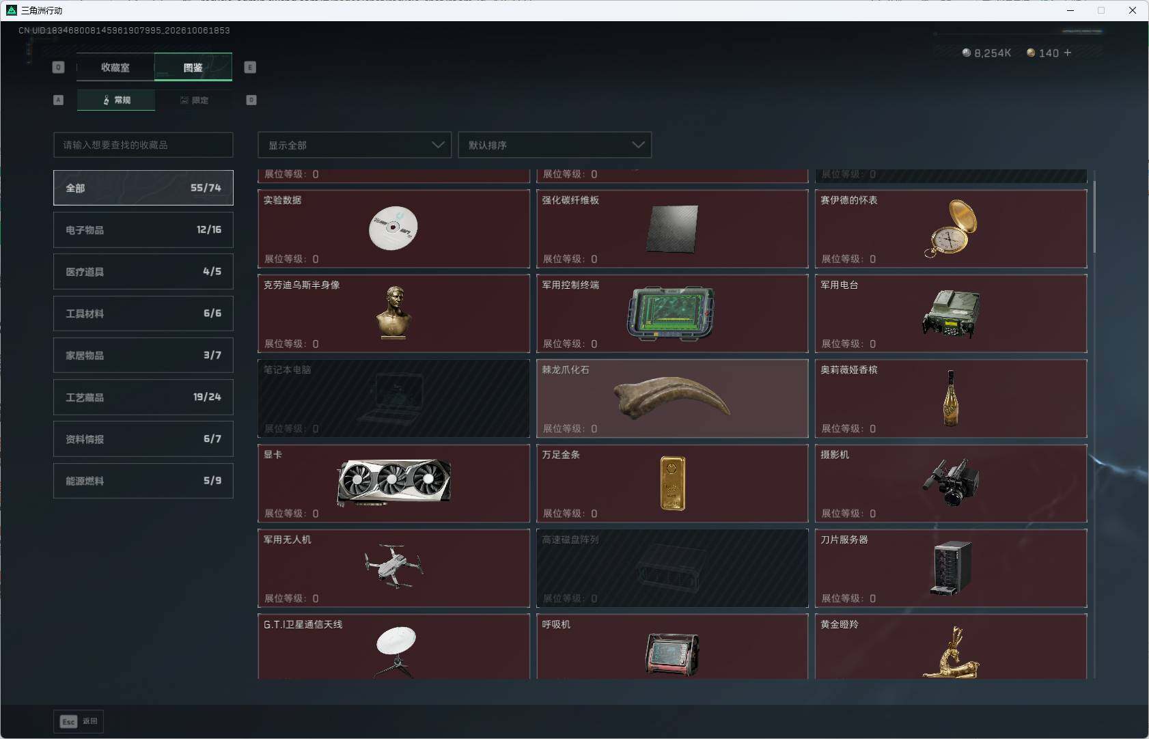Click the plus icon beside 140

1067,53
